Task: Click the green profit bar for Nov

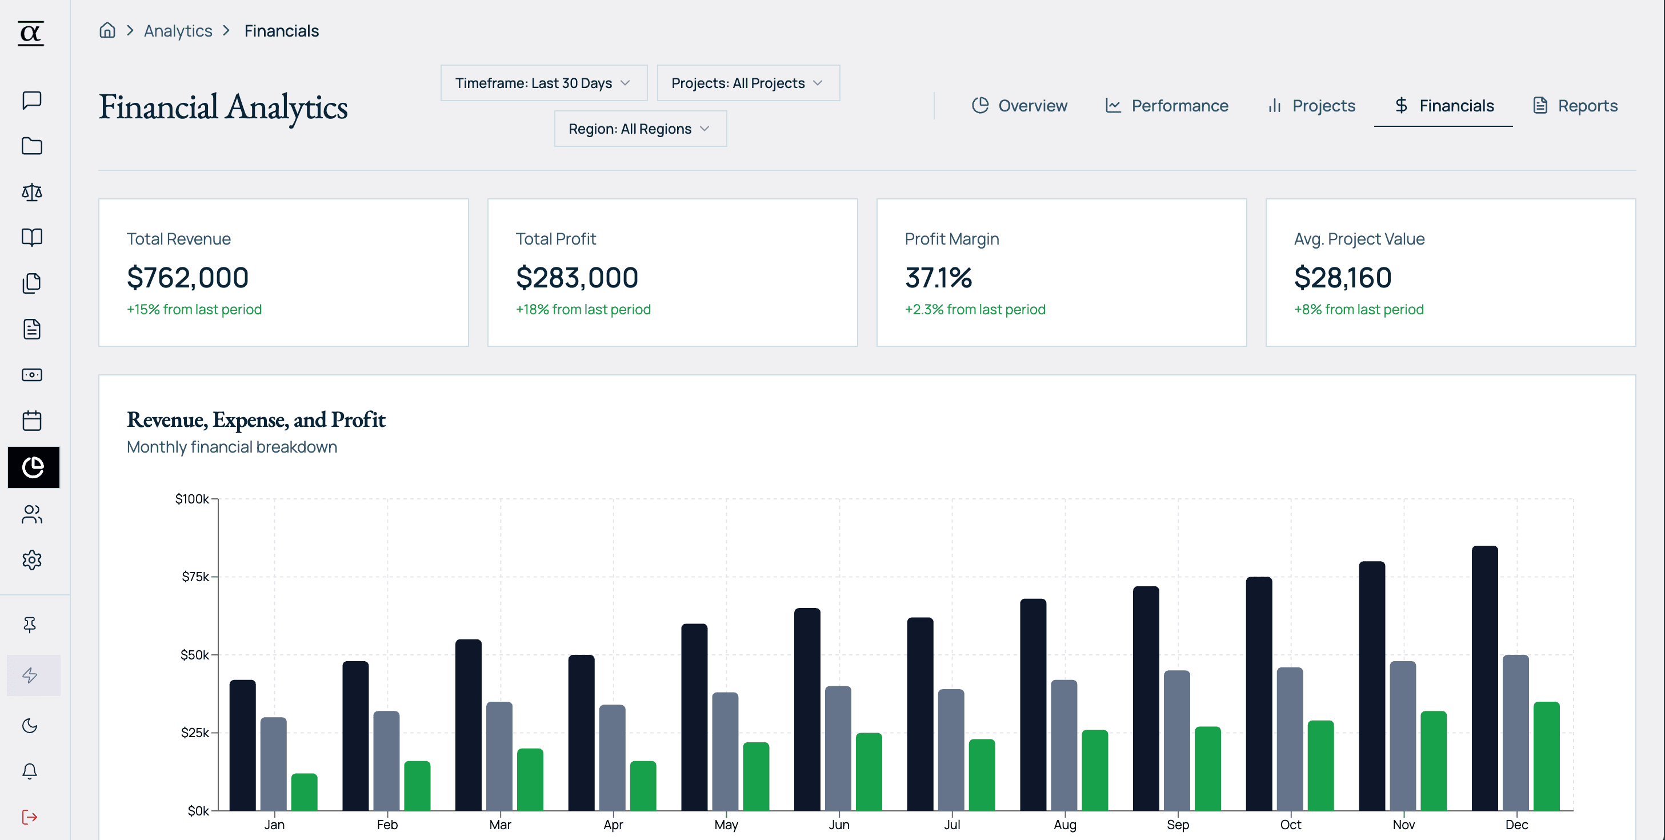Action: (x=1434, y=761)
